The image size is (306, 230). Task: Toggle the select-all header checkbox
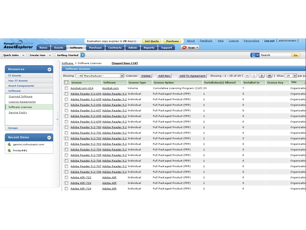66,82
